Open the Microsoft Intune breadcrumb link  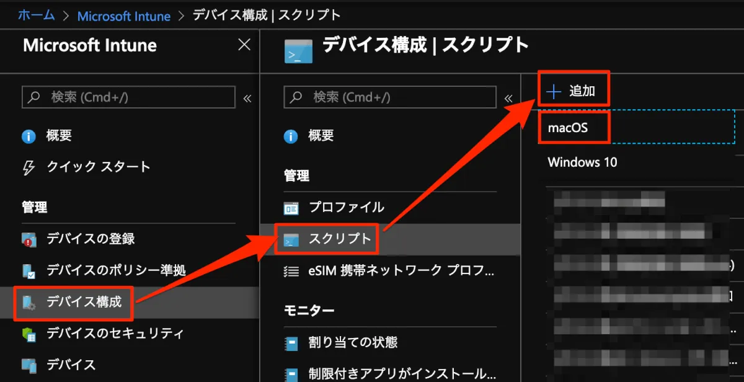[x=124, y=16]
